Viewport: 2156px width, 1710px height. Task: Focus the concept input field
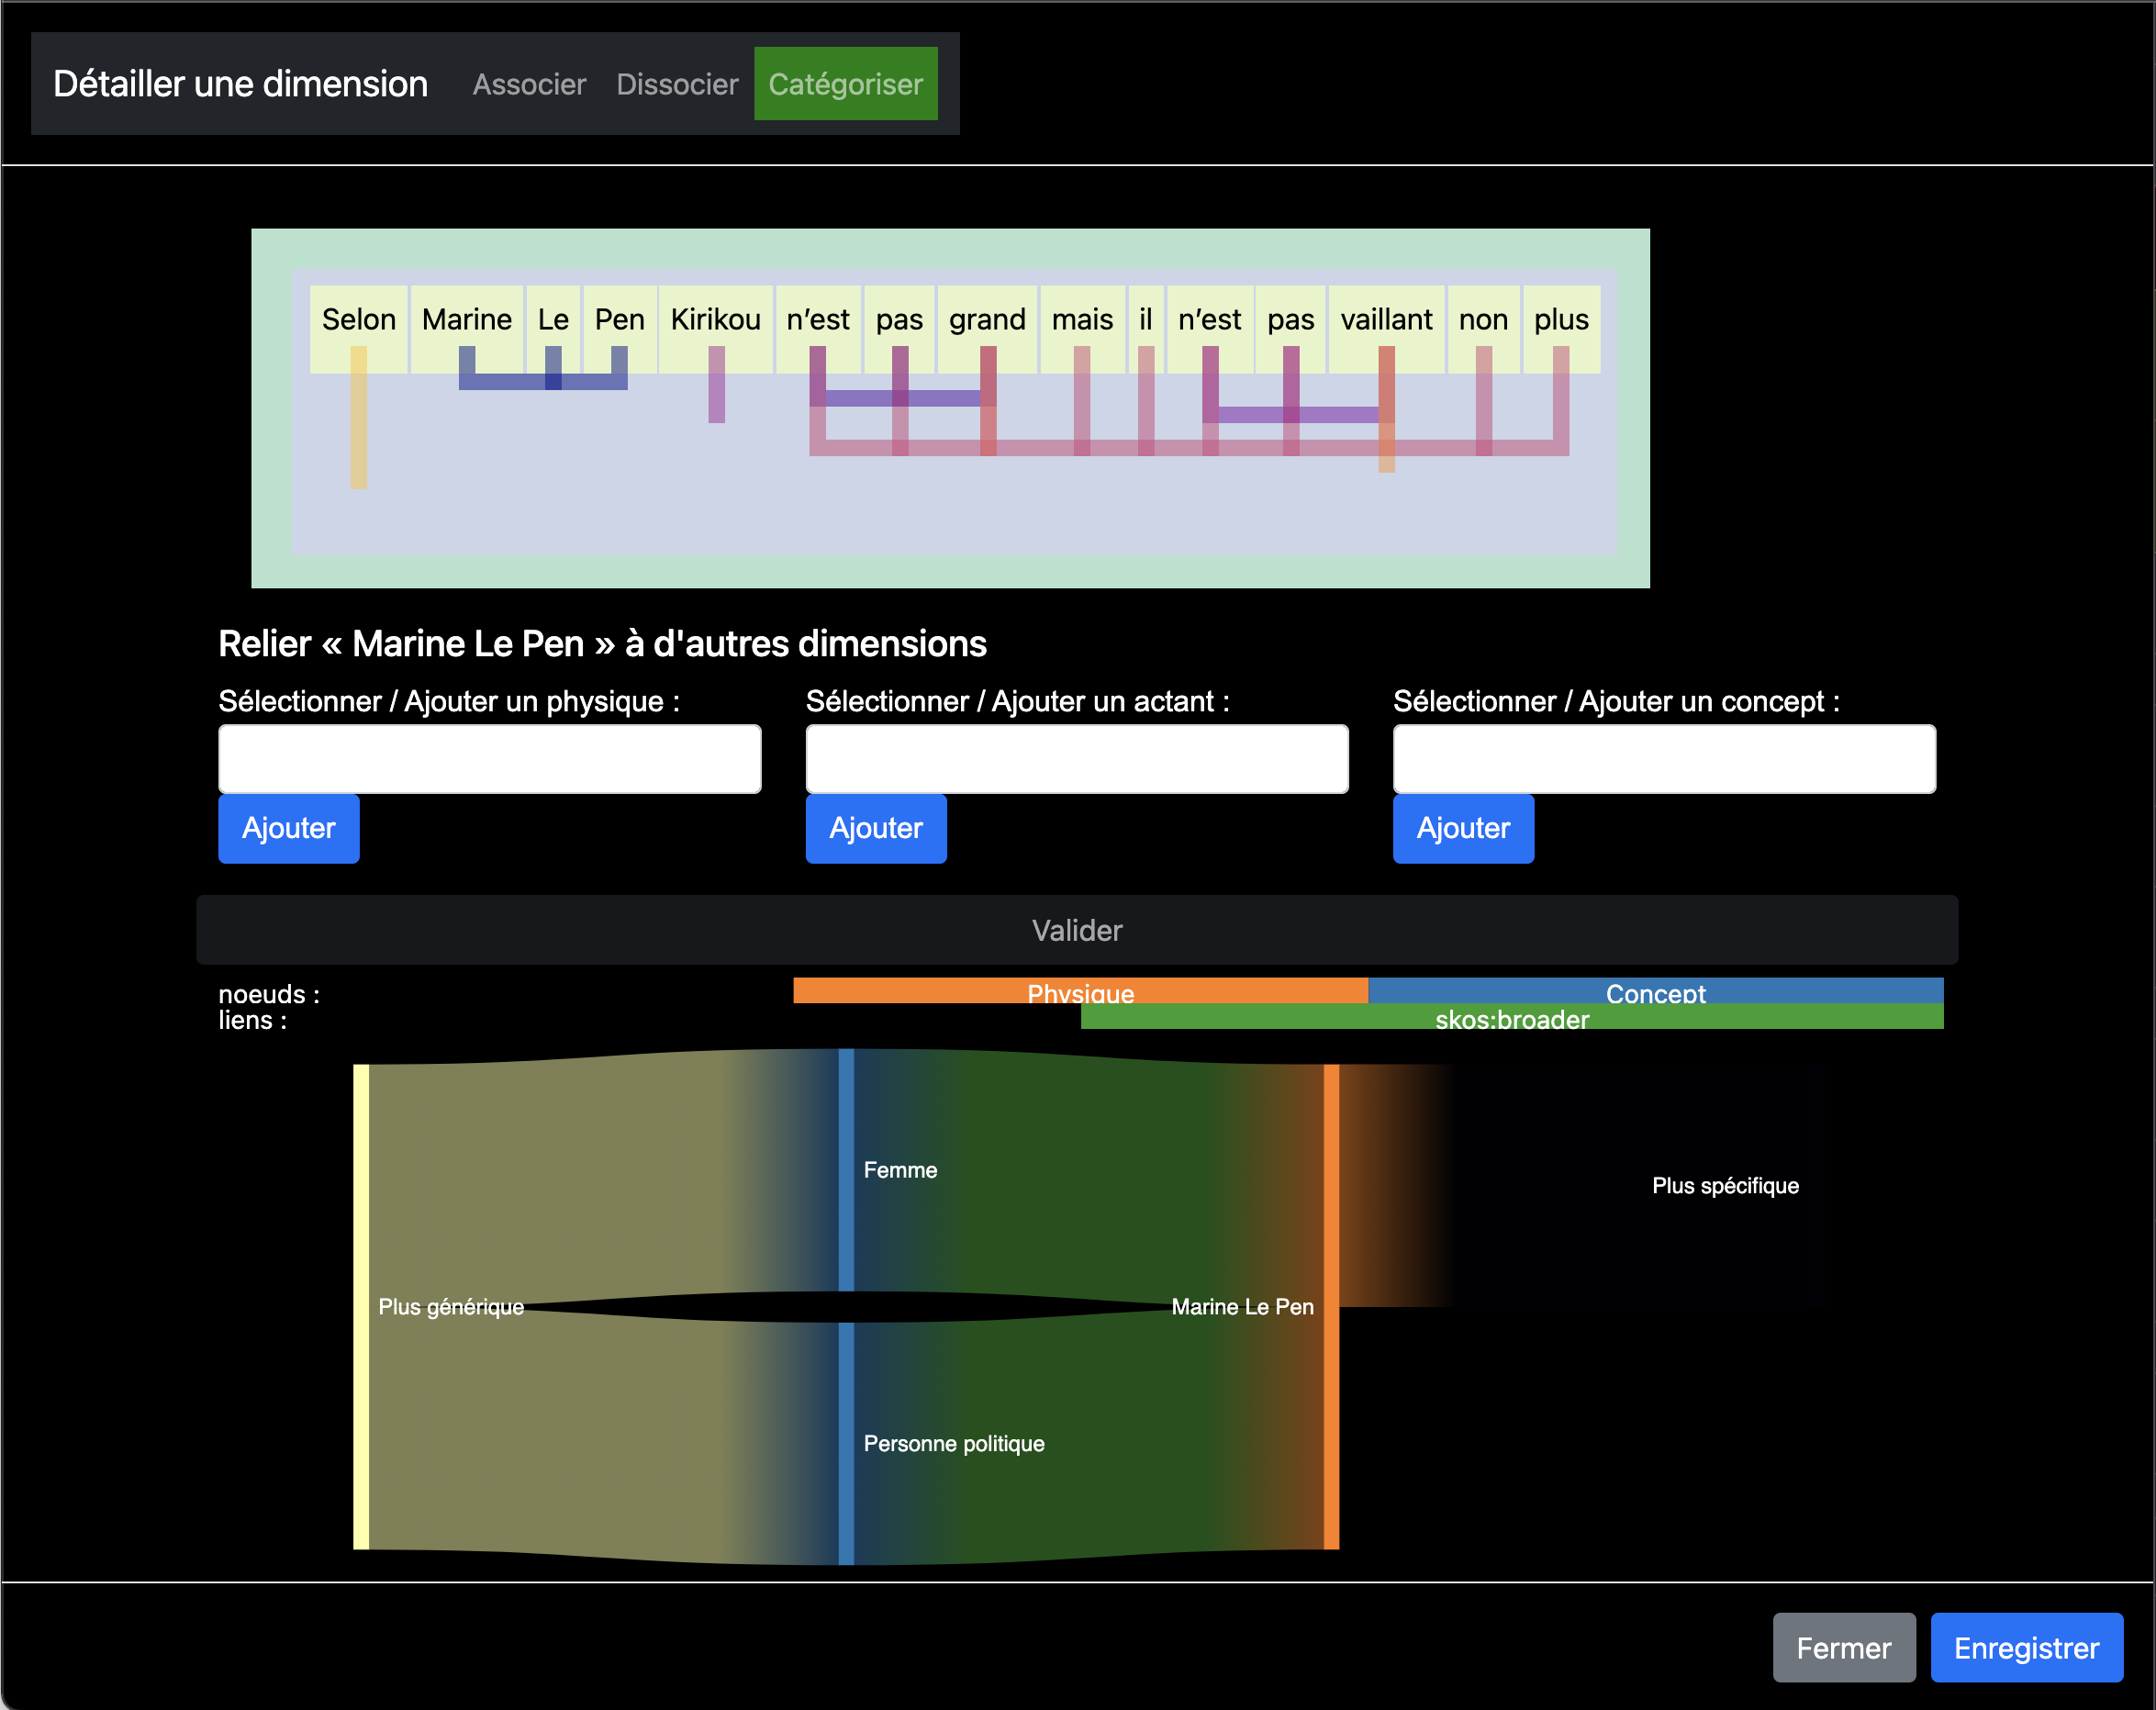[1664, 759]
